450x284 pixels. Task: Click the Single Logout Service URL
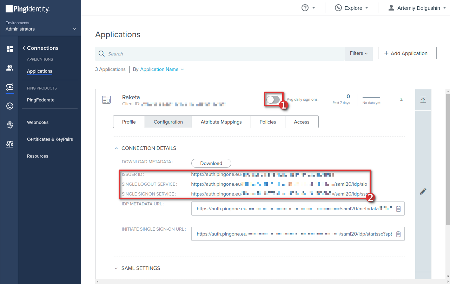point(279,184)
